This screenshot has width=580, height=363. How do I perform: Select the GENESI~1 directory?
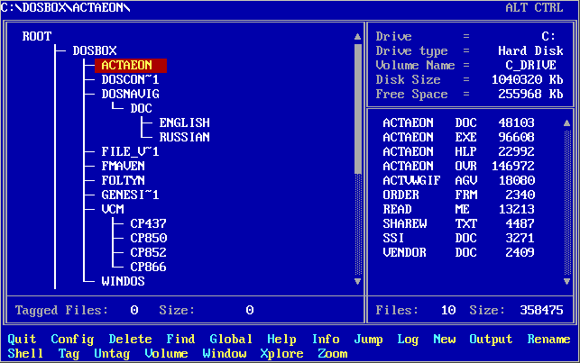[130, 195]
